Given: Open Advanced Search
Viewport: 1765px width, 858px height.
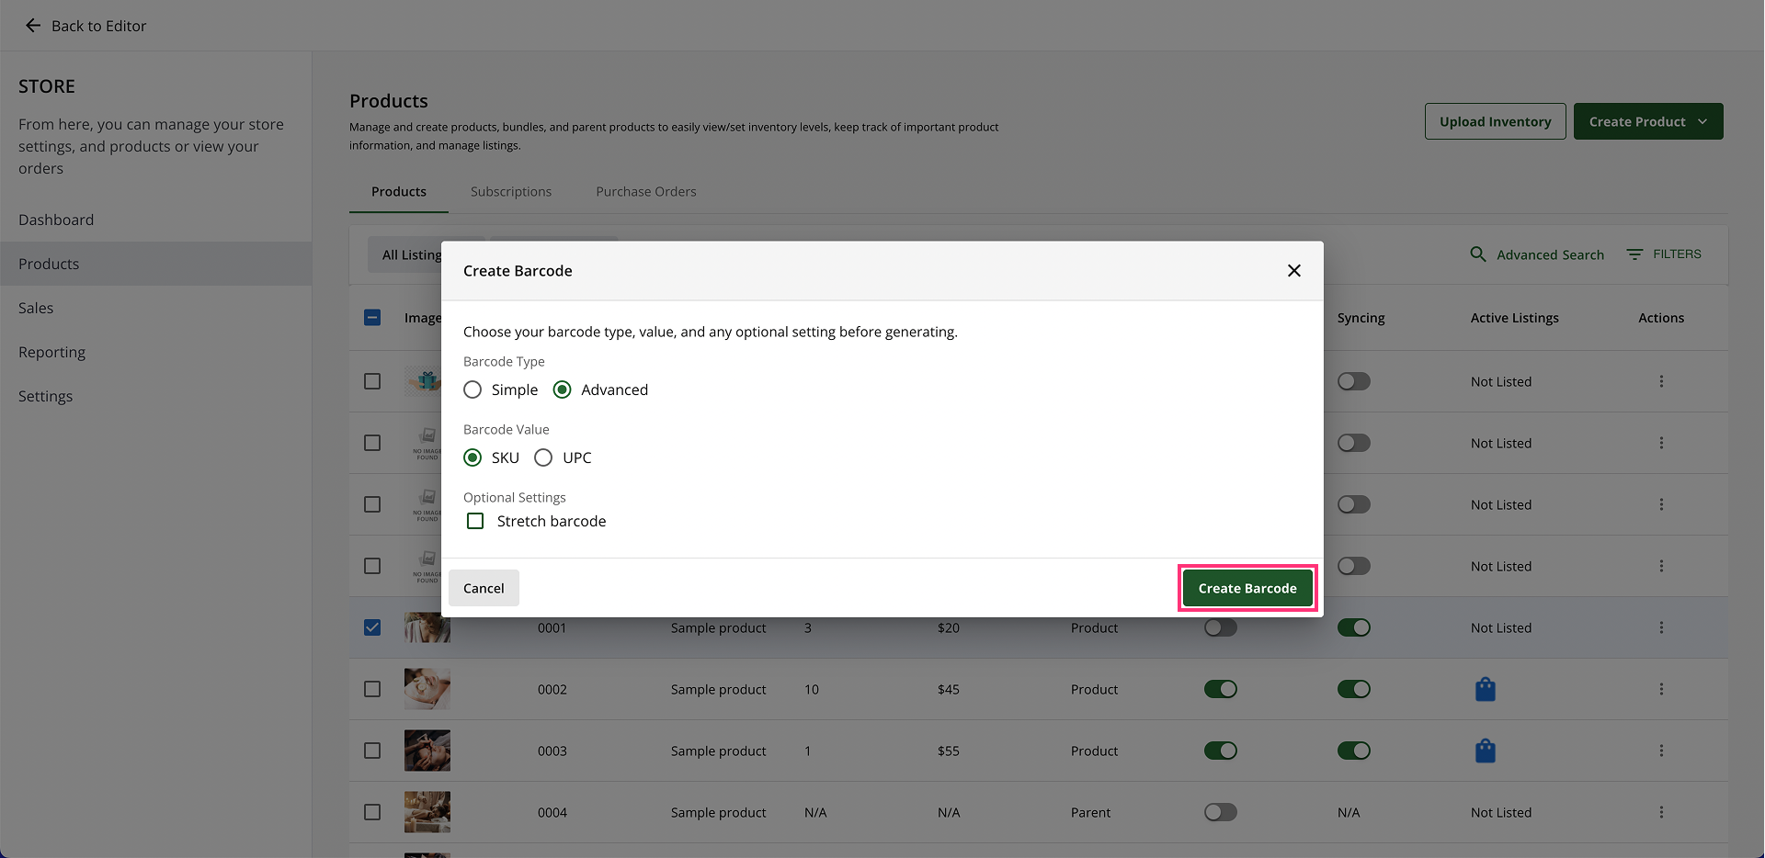Looking at the screenshot, I should click(1537, 254).
